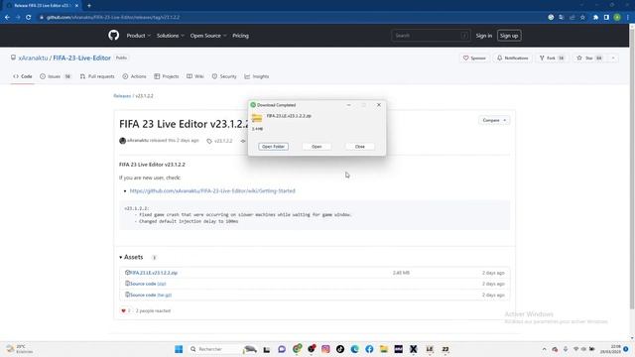Open Facebook from the taskbar
The width and height of the screenshot is (635, 357).
point(369,349)
